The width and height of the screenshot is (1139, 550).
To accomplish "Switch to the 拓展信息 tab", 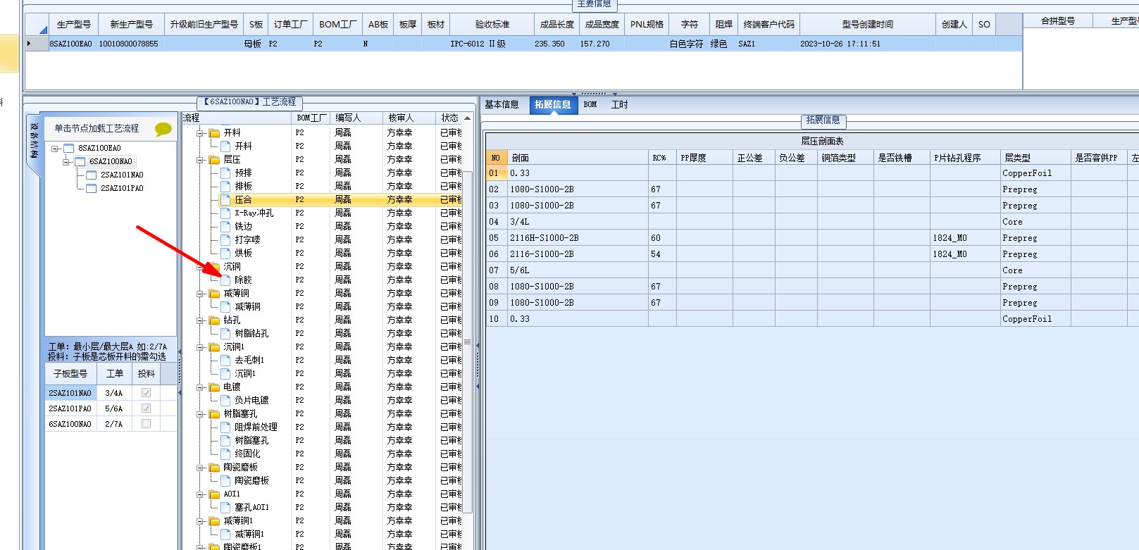I will [x=553, y=105].
